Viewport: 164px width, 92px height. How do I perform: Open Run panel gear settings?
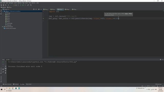click(161, 60)
